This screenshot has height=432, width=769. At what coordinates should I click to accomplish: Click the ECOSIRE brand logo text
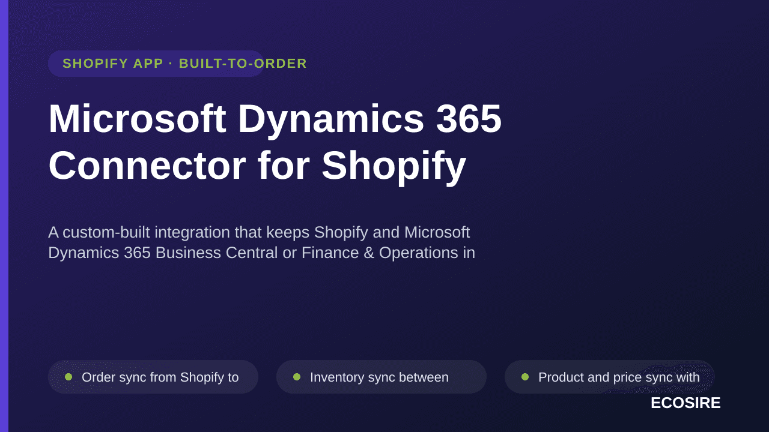[x=685, y=403]
